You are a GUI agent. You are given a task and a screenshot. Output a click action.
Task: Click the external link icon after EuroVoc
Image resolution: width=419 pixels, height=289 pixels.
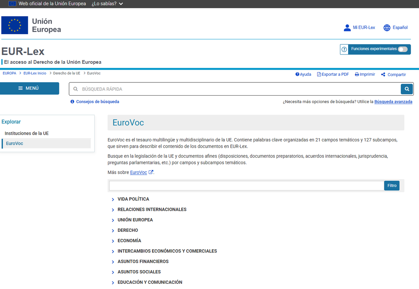151,172
